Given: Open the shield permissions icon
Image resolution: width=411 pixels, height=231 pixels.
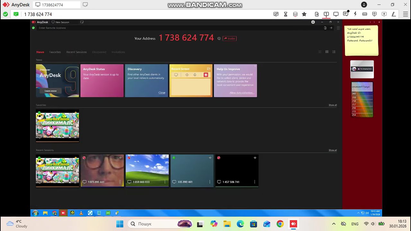Looking at the screenshot, I should [x=374, y=14].
